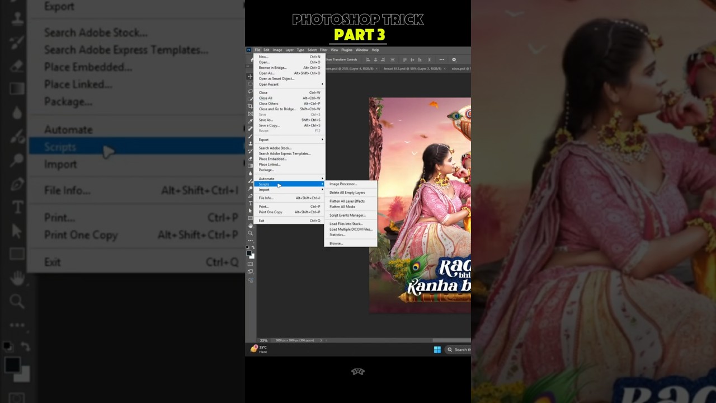Open the Help menu
This screenshot has height=403, width=716.
click(375, 50)
